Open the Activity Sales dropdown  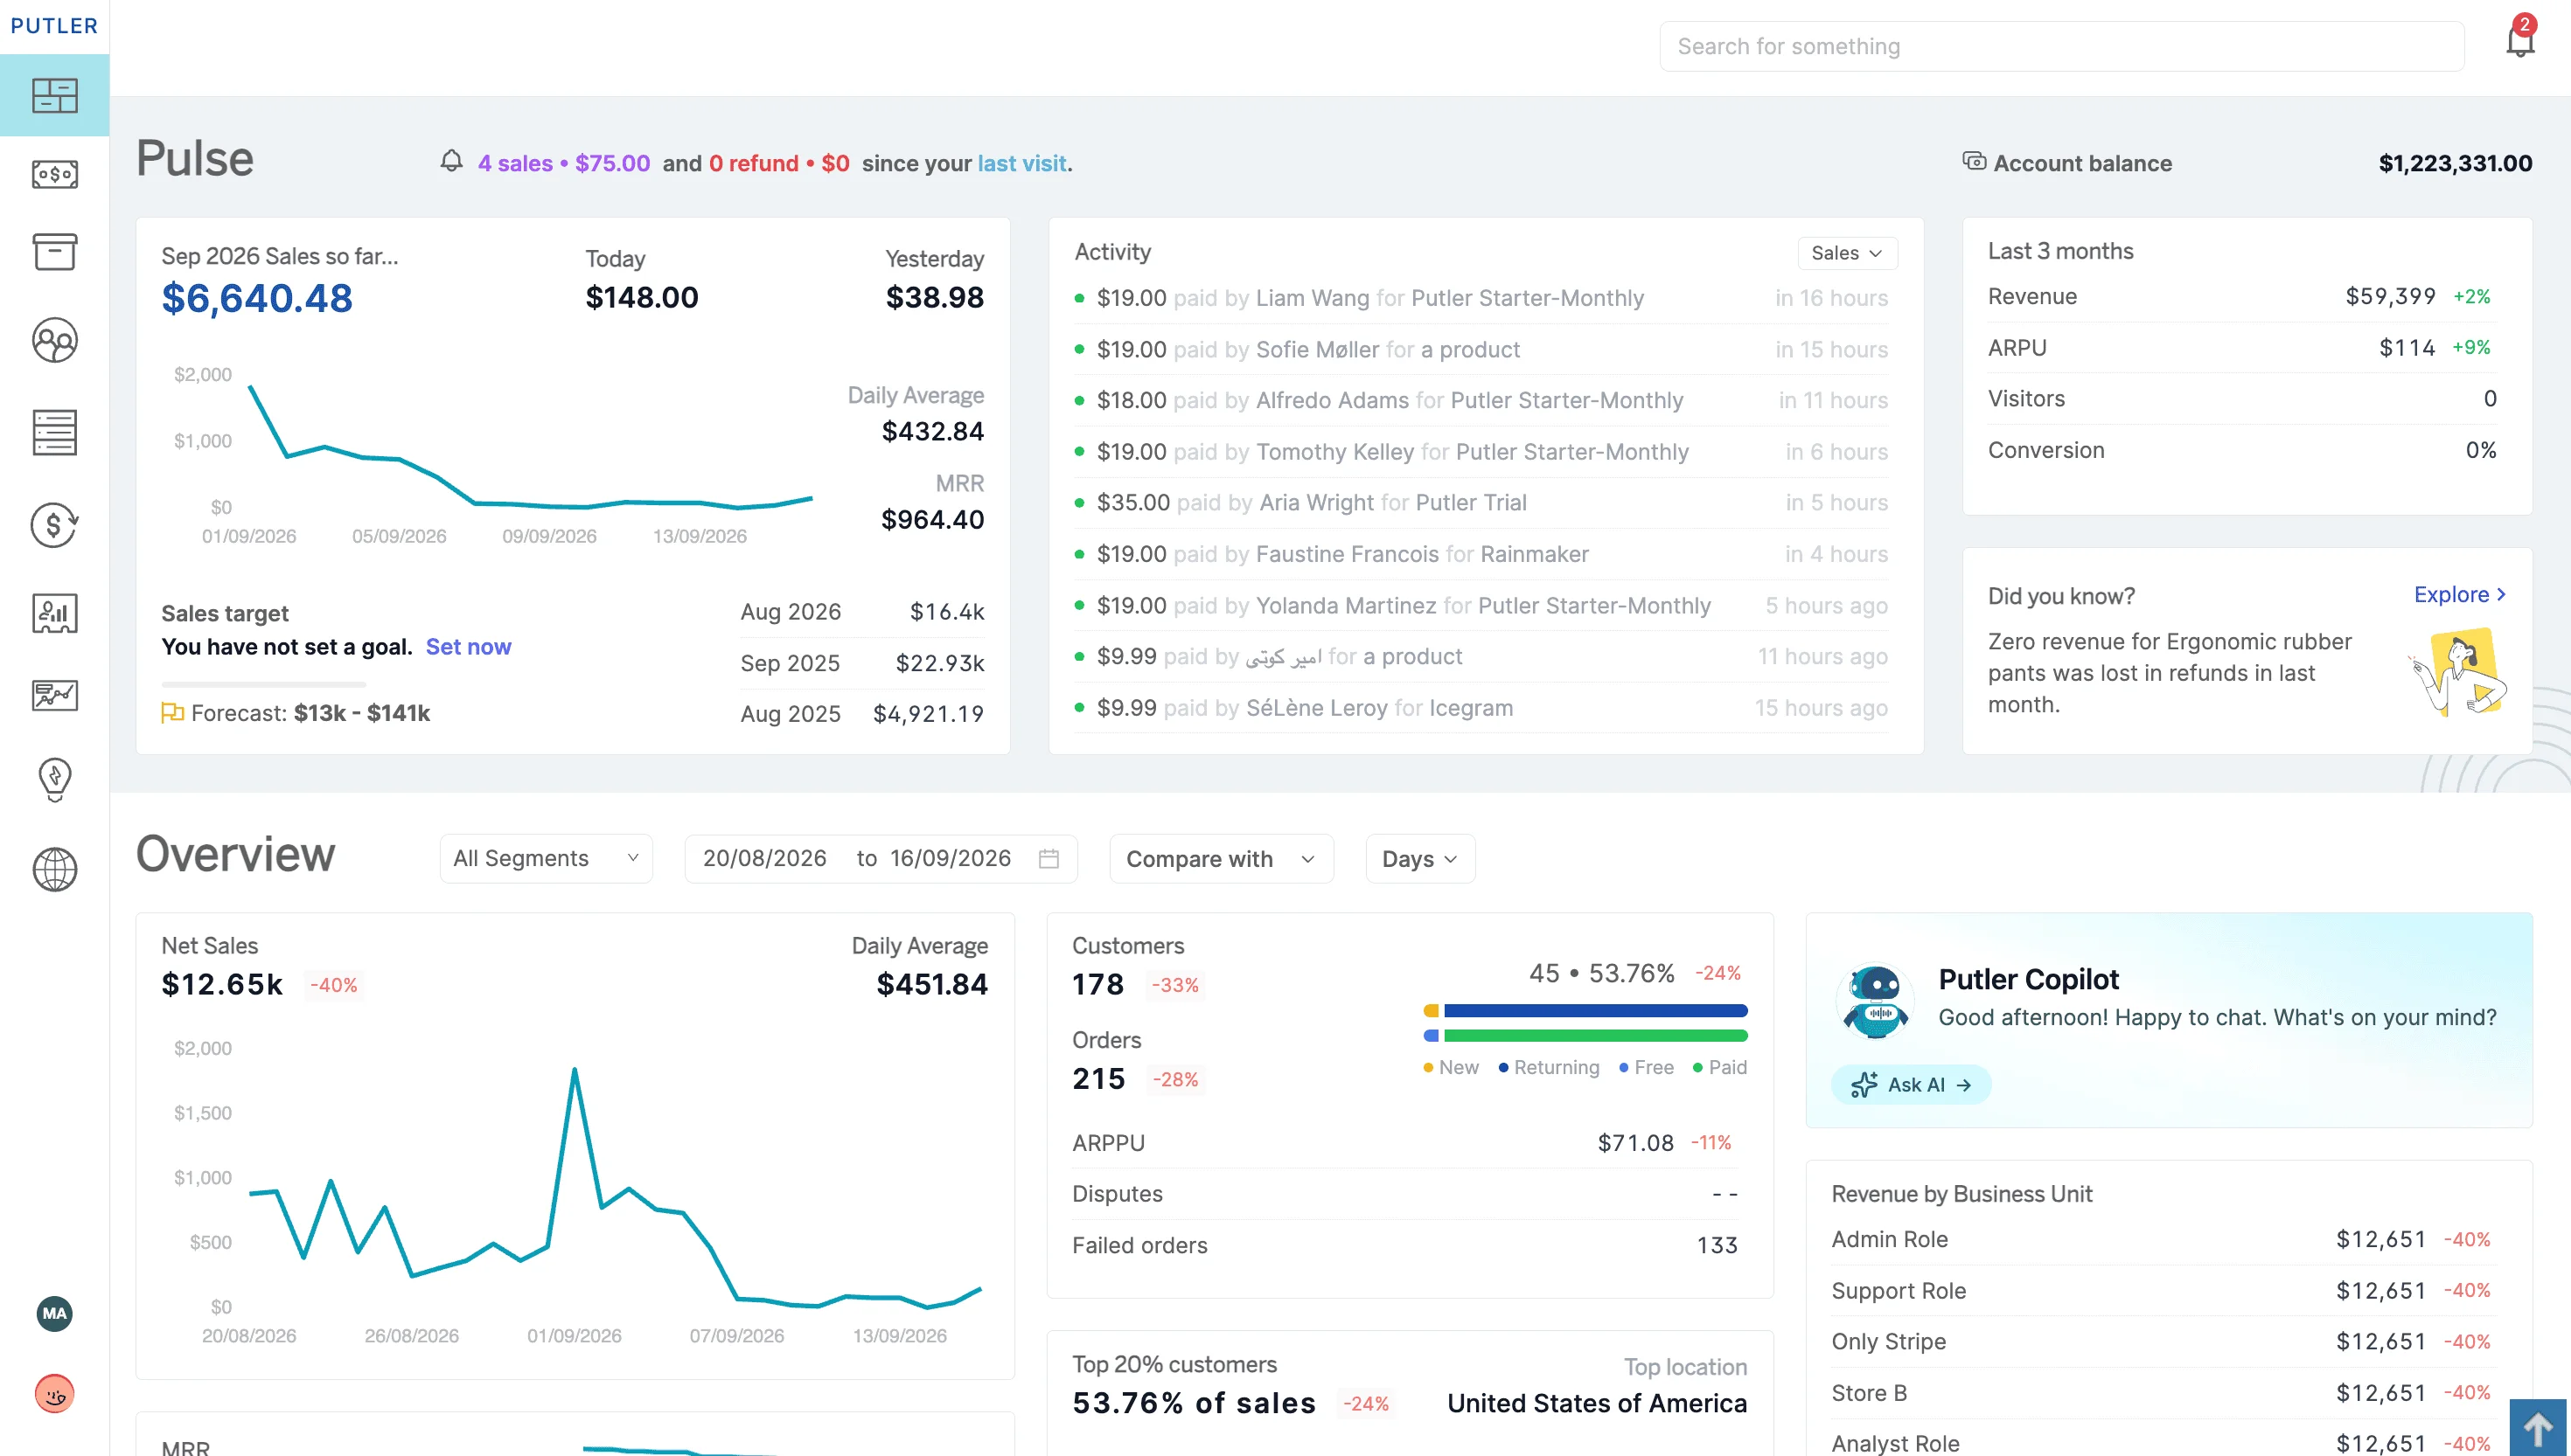click(1847, 253)
